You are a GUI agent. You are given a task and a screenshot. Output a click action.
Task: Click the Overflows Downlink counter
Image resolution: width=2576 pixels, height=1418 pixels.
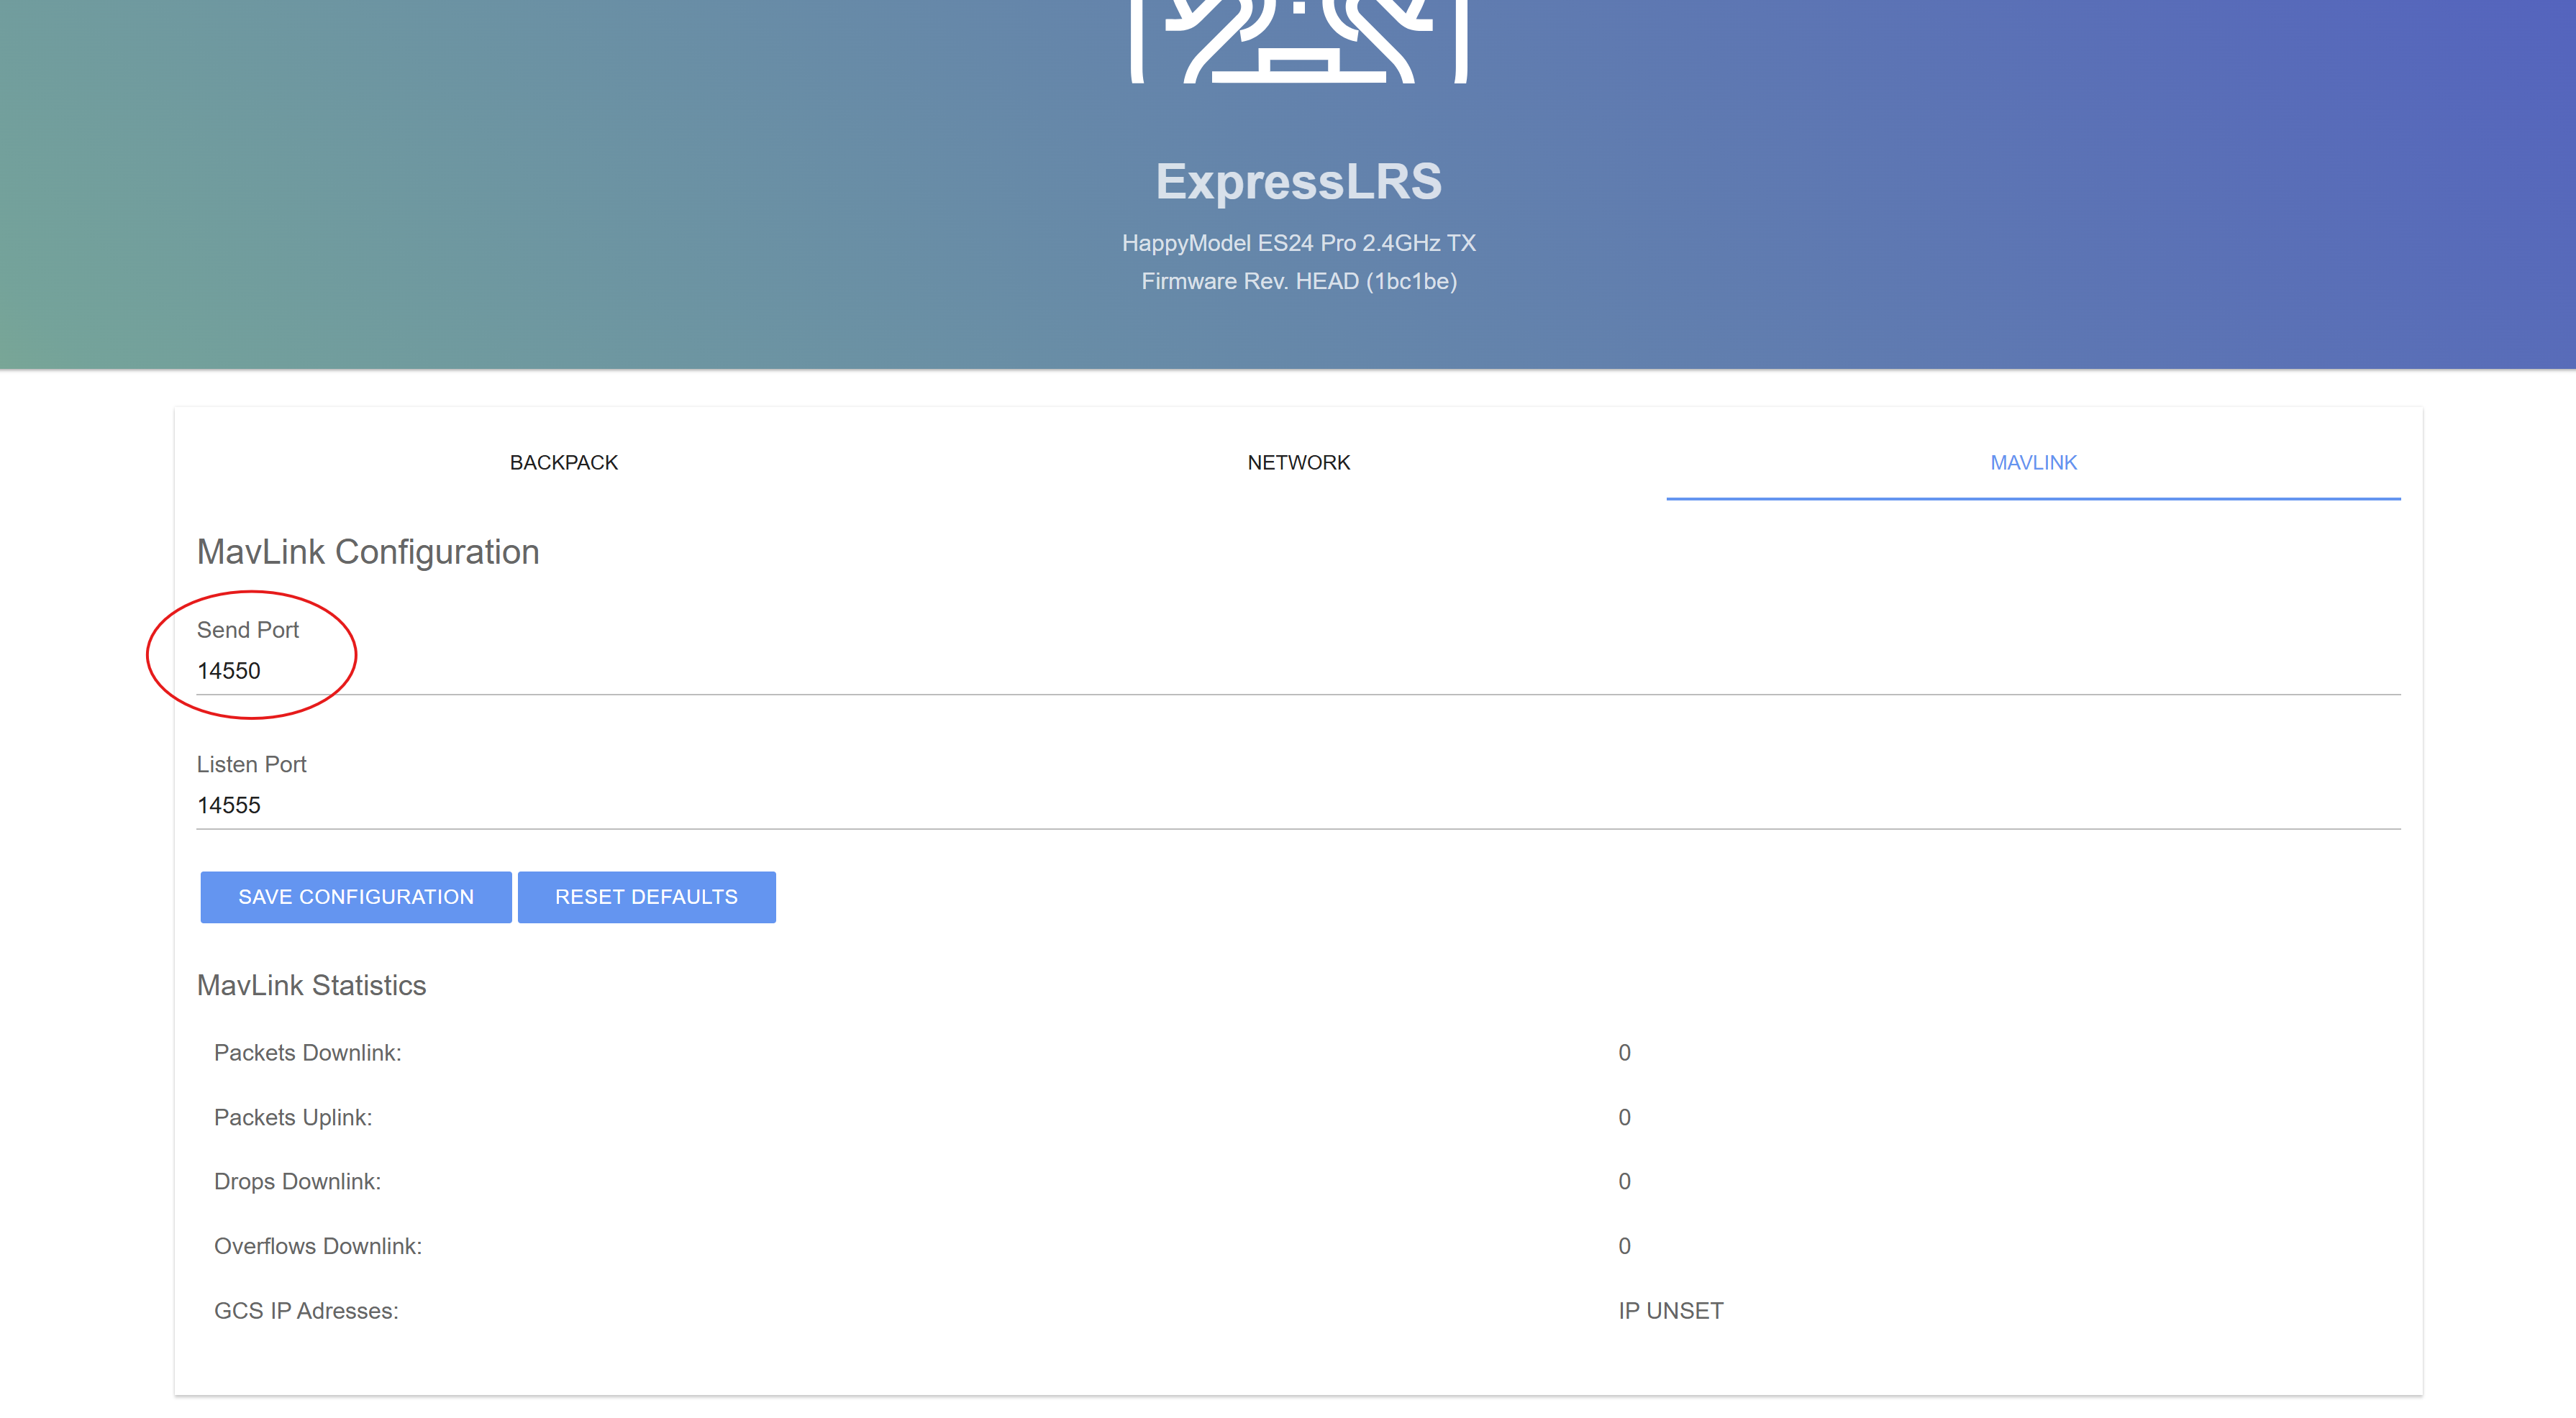click(1625, 1246)
